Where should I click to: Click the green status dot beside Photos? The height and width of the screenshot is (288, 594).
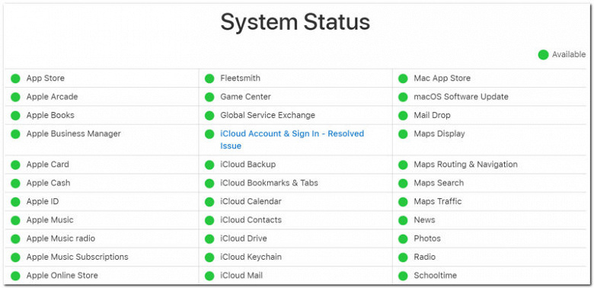(403, 239)
